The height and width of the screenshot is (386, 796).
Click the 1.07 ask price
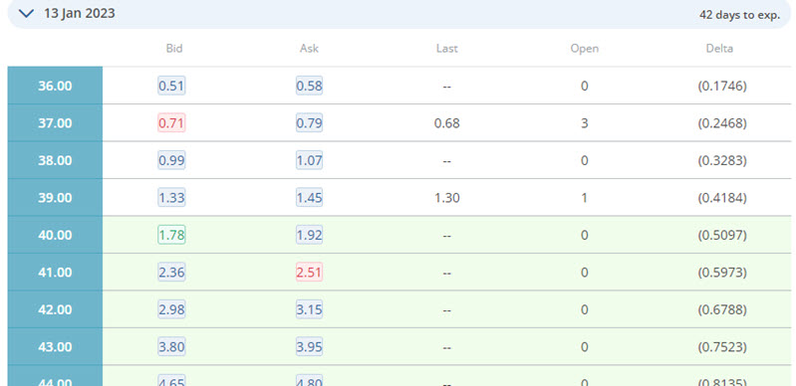(309, 160)
